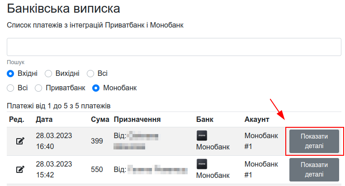The width and height of the screenshot is (345, 186).
Task: Click the Призначення column header
Action: [x=137, y=120]
